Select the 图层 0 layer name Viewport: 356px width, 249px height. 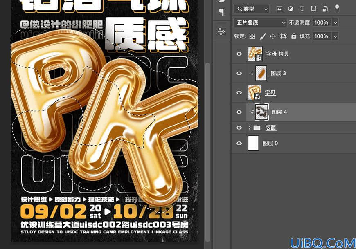270,144
